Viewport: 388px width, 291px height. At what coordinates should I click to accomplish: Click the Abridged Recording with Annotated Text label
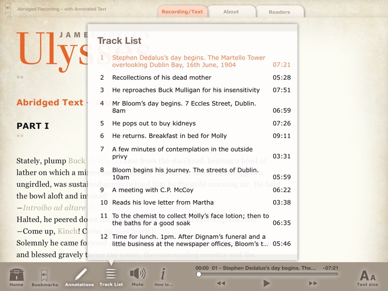[x=62, y=9]
